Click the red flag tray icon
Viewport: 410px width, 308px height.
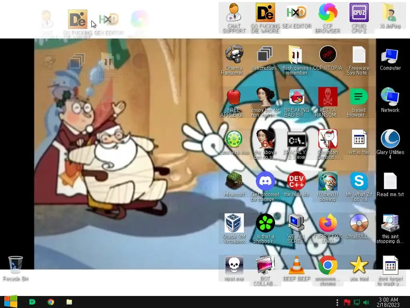[347, 302]
